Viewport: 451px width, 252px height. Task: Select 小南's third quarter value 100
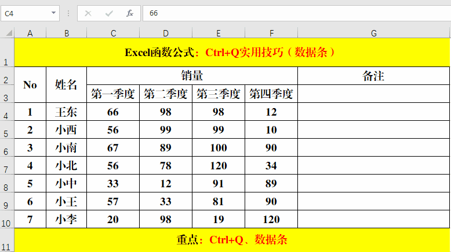pos(219,147)
